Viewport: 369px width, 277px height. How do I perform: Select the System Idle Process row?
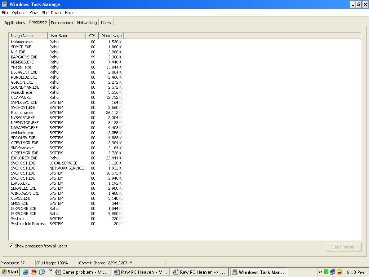66,224
